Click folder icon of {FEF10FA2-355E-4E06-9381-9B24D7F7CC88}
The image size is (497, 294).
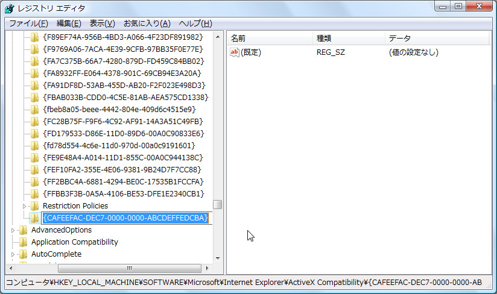coord(34,170)
